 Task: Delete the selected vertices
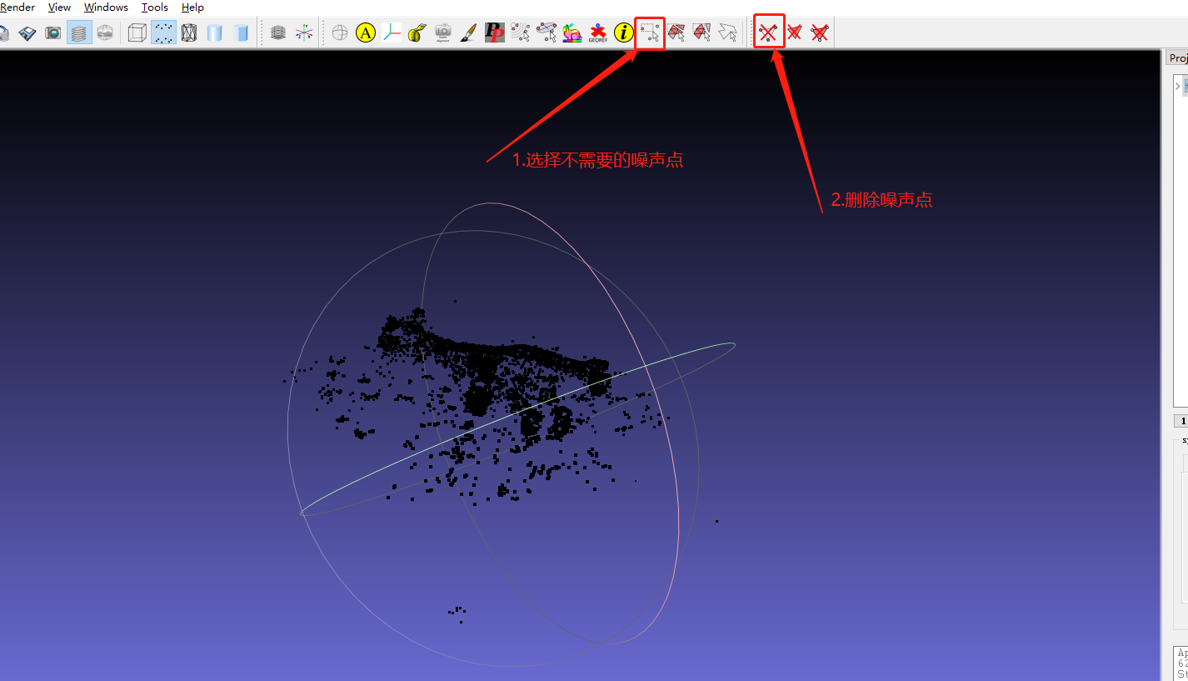point(768,33)
